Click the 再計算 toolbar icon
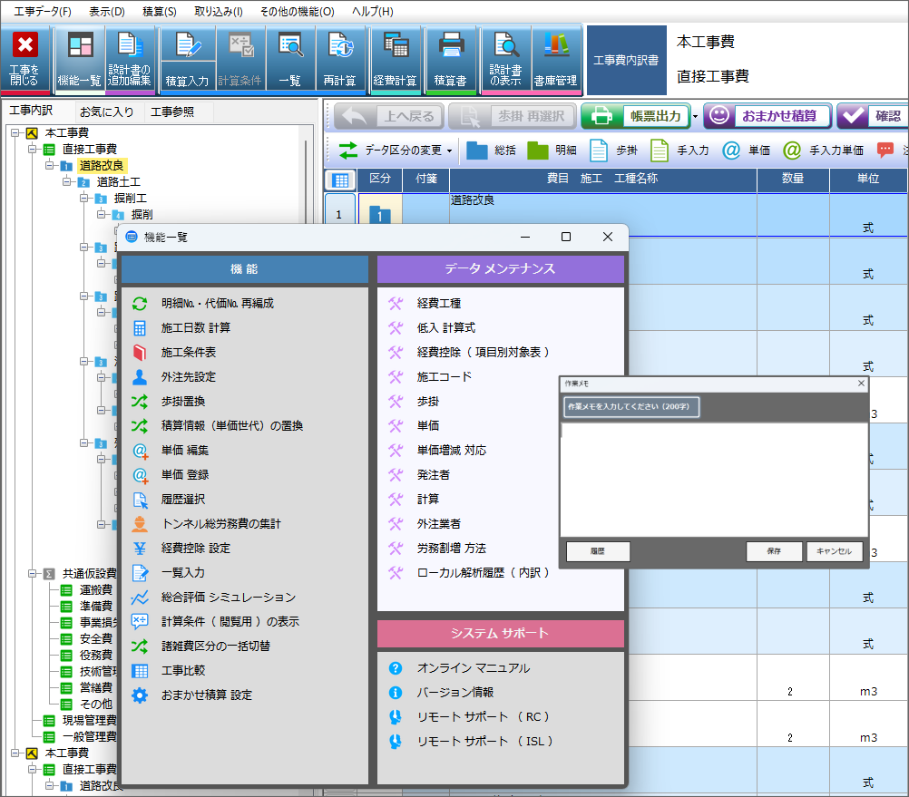Viewport: 909px width, 797px height. [x=341, y=58]
